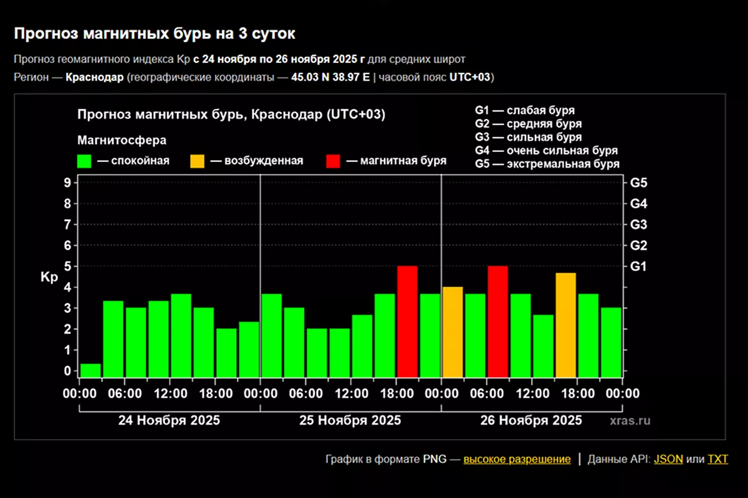
Task: Select the "24 Ноября 2025" date label
Action: click(169, 420)
